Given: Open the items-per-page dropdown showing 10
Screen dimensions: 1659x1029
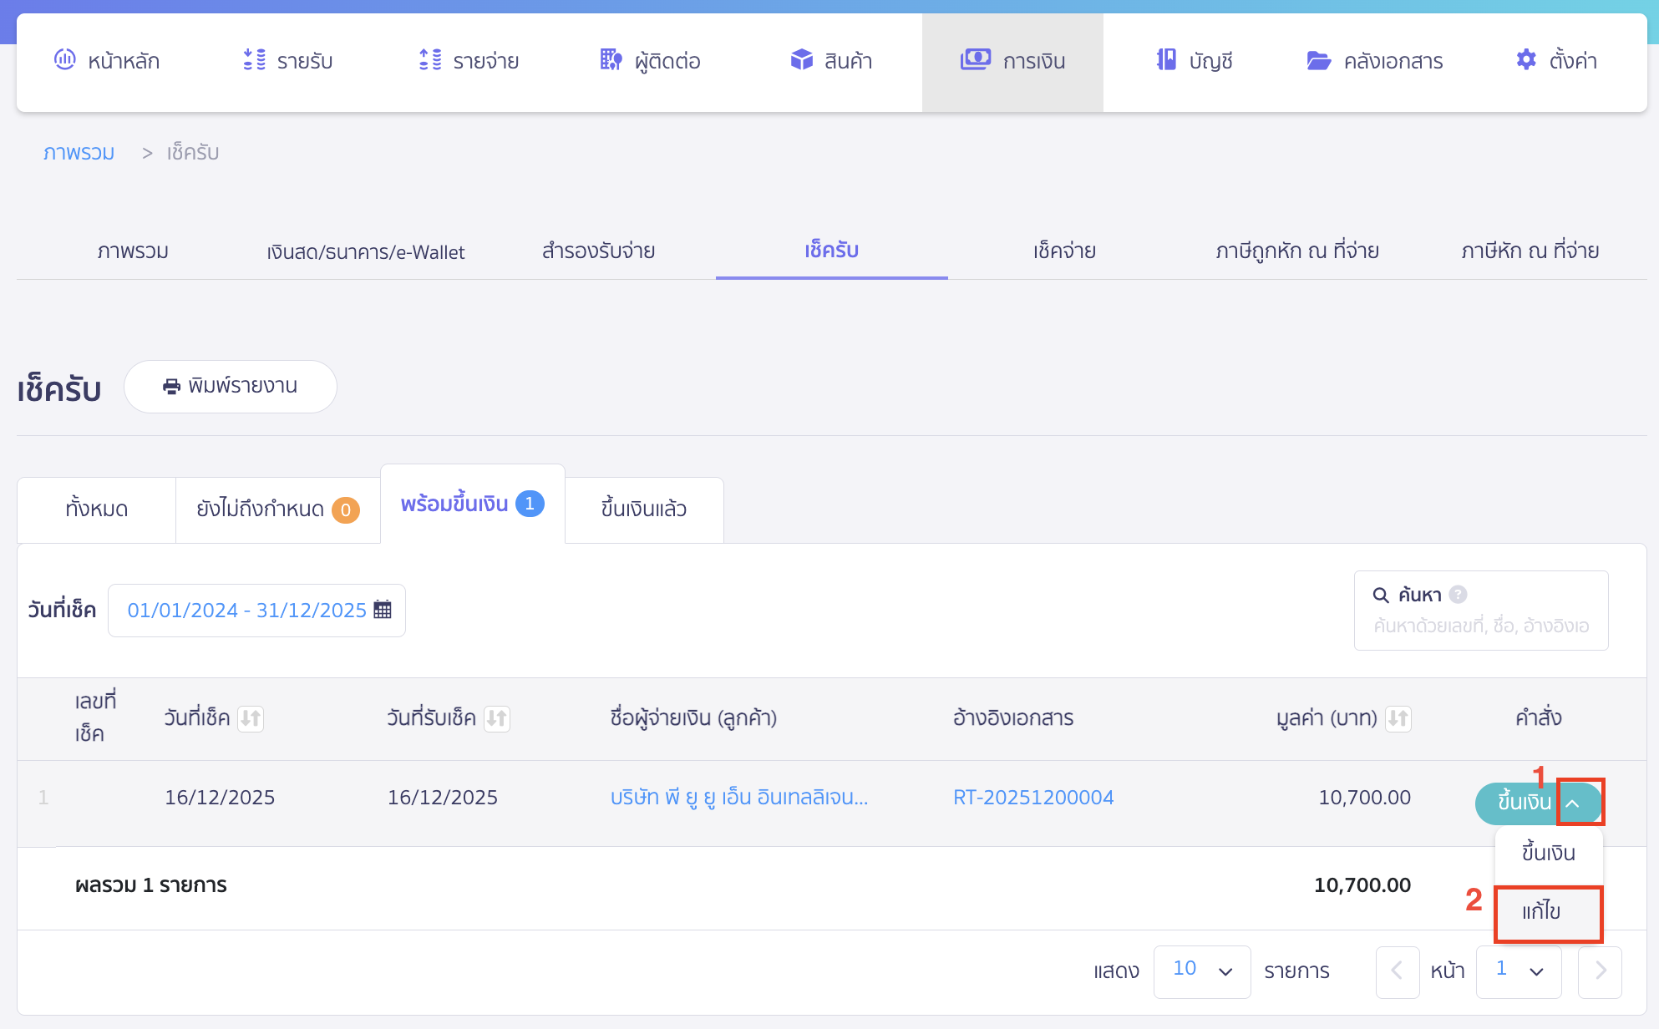Looking at the screenshot, I should (x=1203, y=971).
